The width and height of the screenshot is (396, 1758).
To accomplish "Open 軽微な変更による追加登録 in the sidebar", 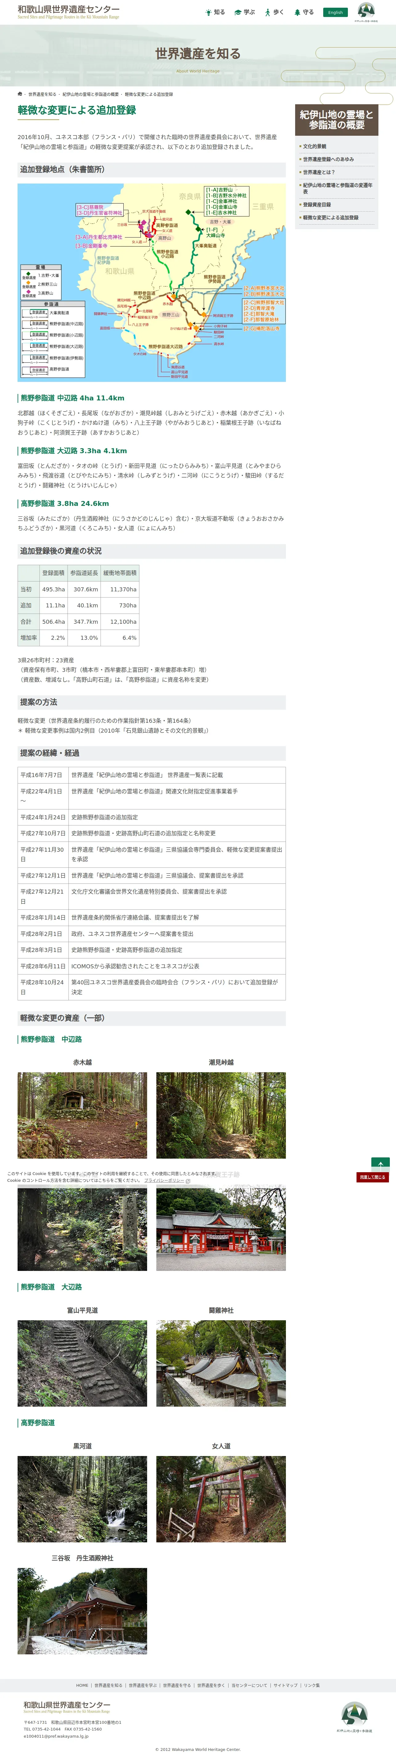I will tap(330, 218).
